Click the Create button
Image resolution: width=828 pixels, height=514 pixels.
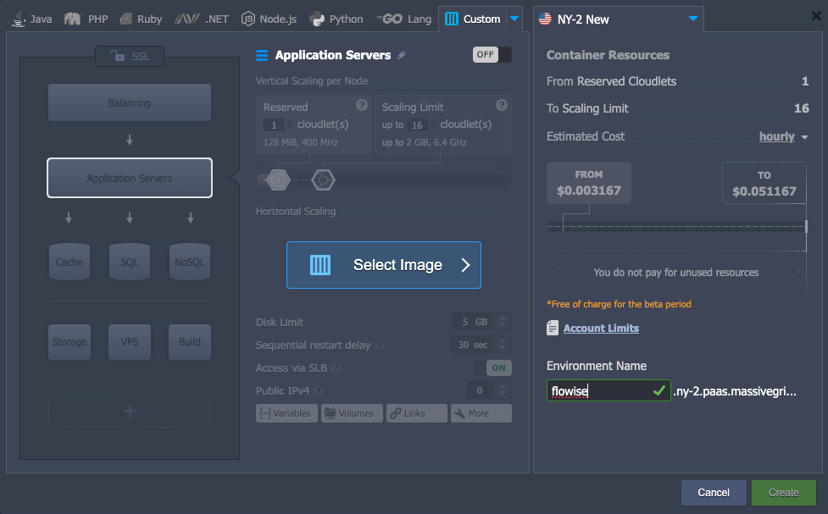[784, 492]
